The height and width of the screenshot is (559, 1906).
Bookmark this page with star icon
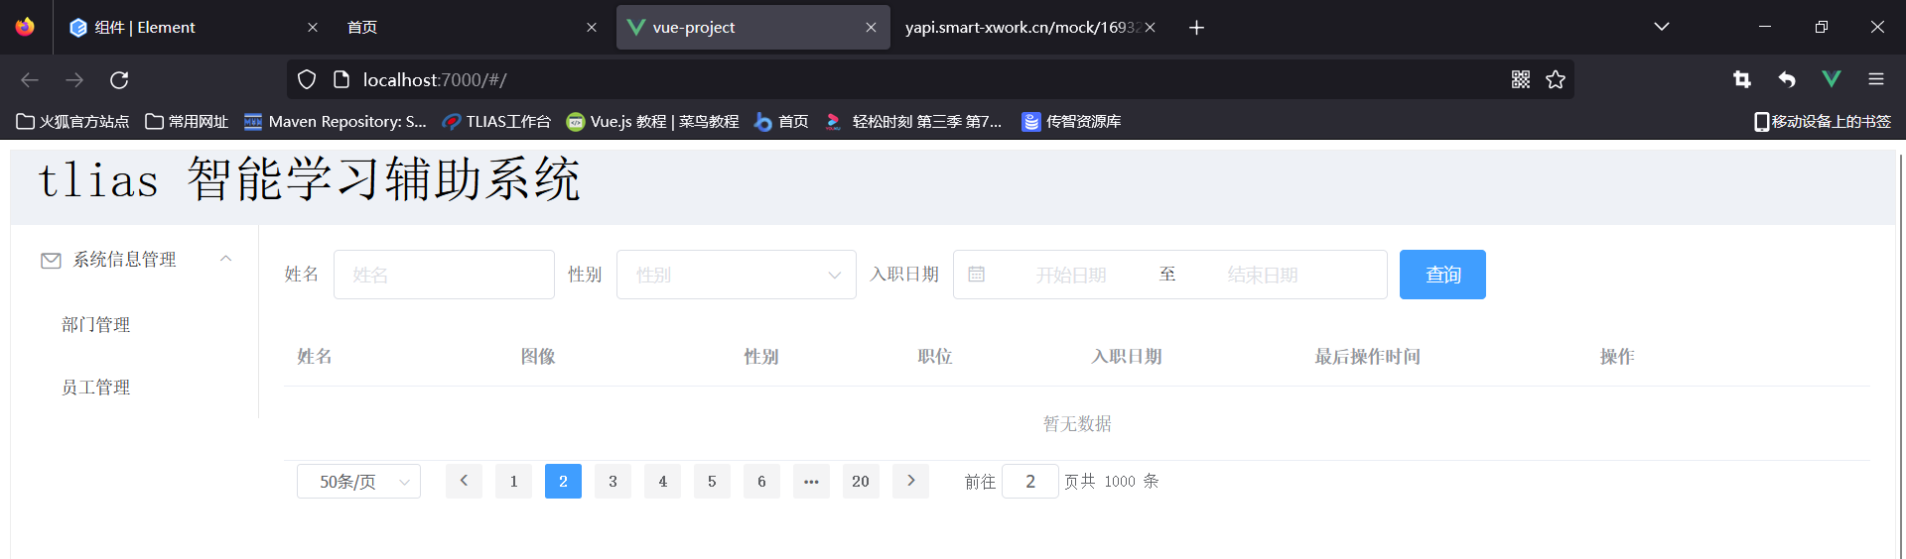coord(1556,80)
